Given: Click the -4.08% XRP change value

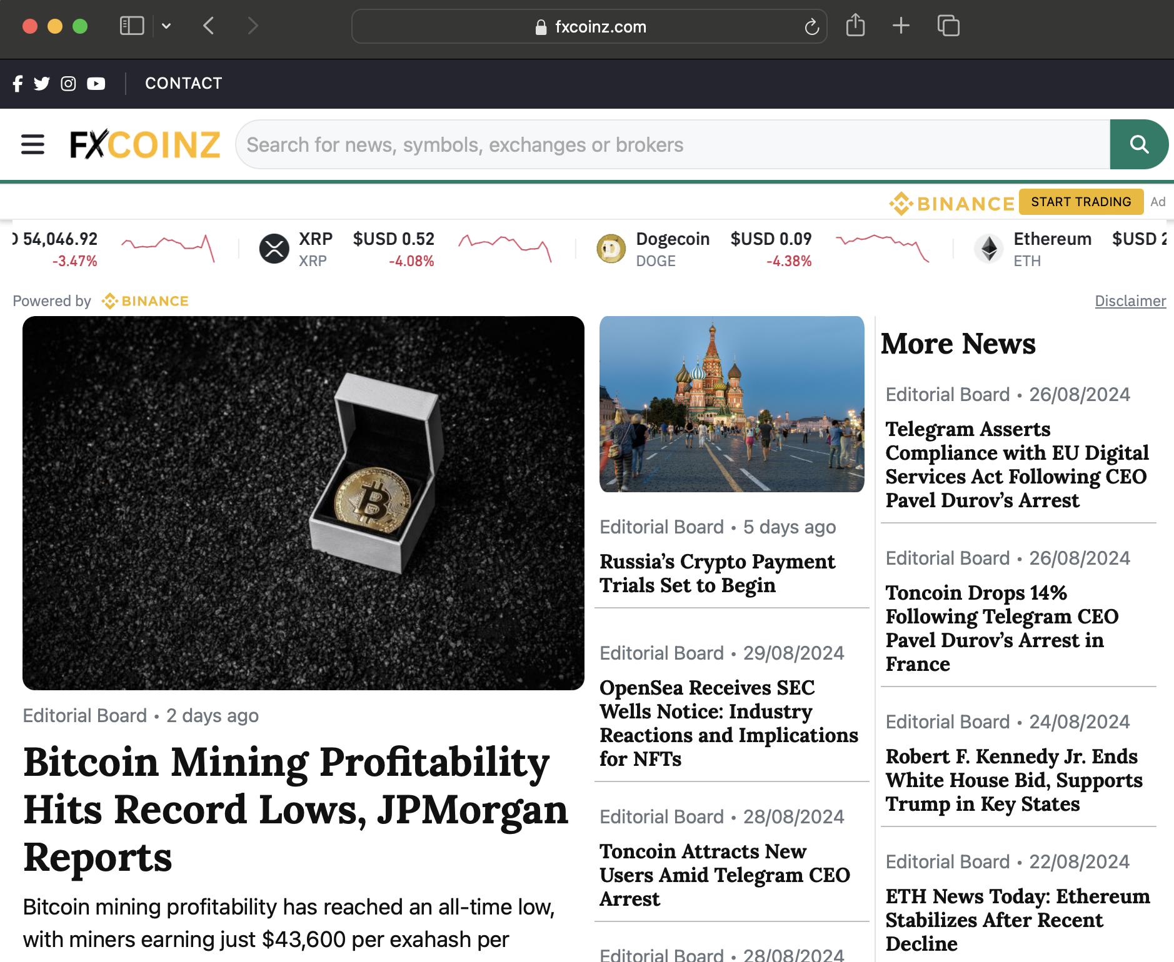Looking at the screenshot, I should click(411, 261).
